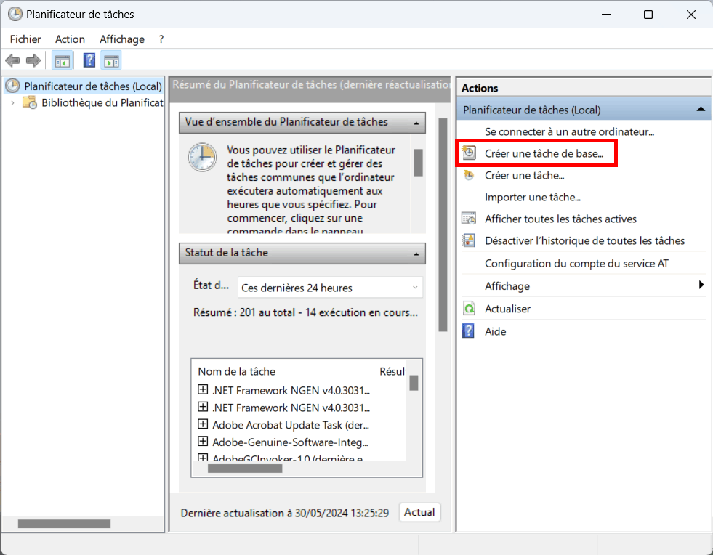
Task: Open Créer une tâche de base wizard
Action: point(544,153)
